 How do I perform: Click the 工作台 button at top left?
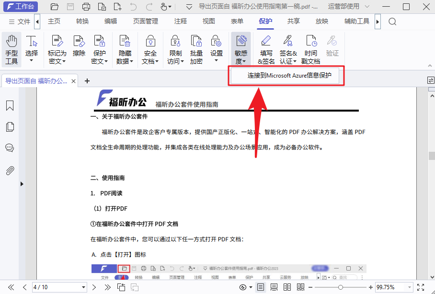[x=20, y=6]
